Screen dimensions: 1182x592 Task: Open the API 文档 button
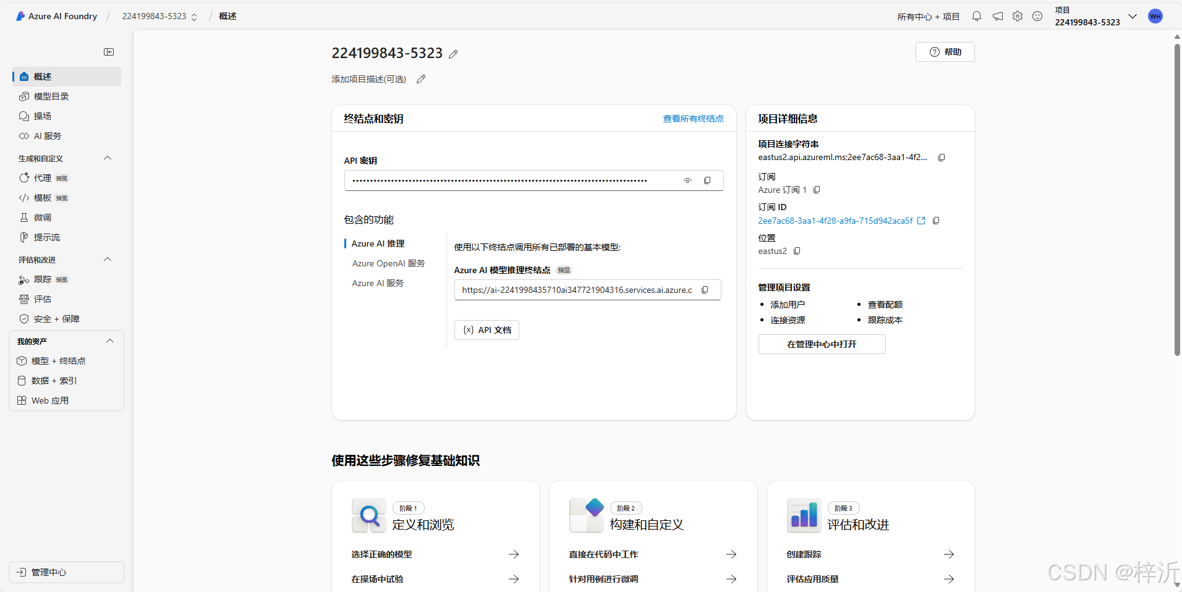coord(487,330)
